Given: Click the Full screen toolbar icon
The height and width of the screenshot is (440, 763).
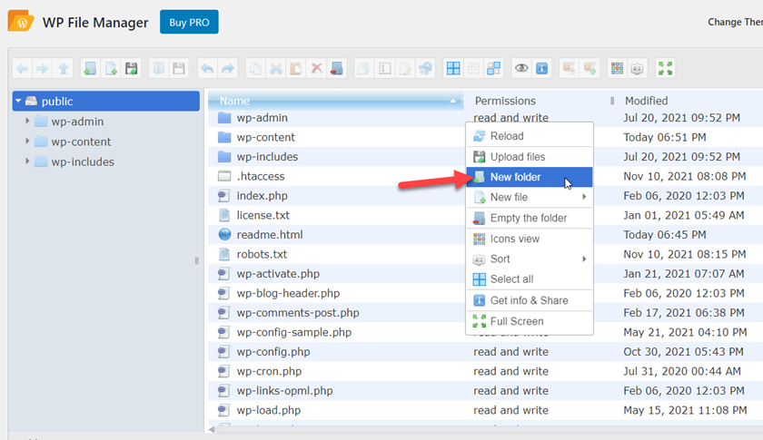Looking at the screenshot, I should 665,69.
